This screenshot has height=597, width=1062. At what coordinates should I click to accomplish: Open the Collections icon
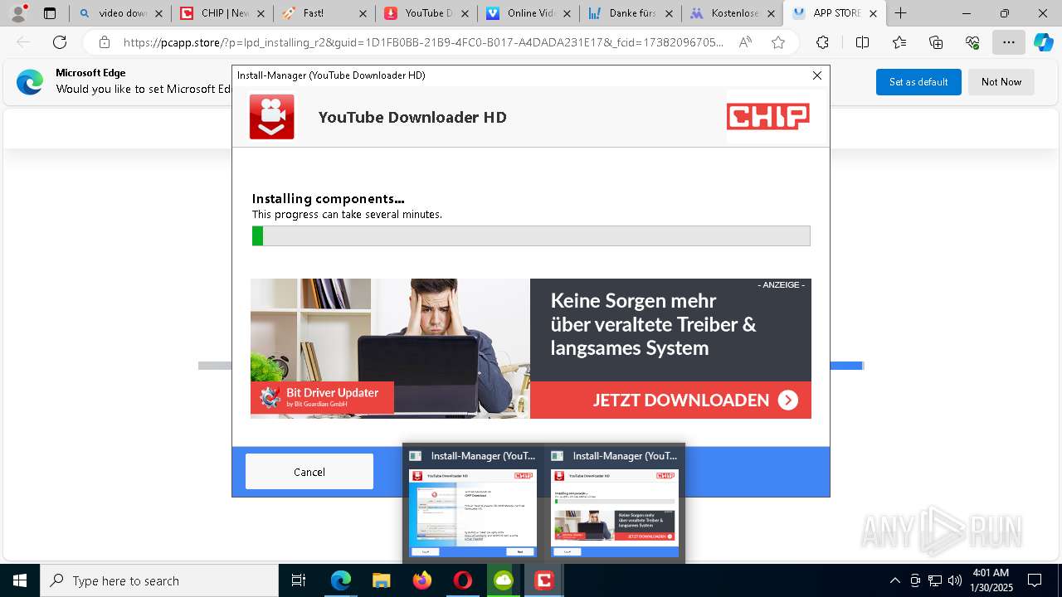coord(936,42)
